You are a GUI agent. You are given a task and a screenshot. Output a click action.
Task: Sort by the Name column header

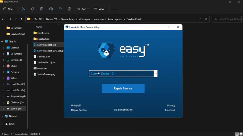coord(39,27)
